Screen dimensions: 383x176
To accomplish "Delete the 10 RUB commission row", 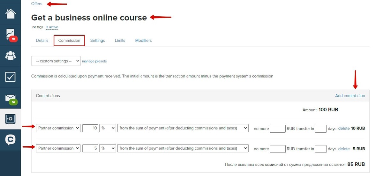I will coord(344,128).
